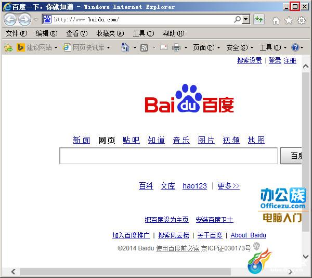Expand the Home button dropdown arrow
The image size is (312, 278).
point(135,47)
